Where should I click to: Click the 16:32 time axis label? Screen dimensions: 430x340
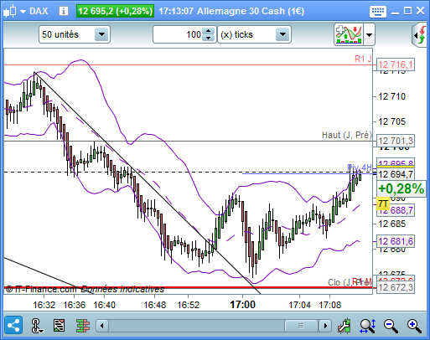(44, 305)
